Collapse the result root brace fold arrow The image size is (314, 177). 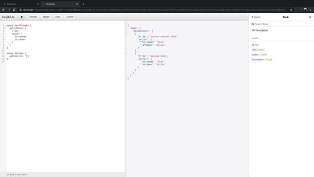pos(126,26)
